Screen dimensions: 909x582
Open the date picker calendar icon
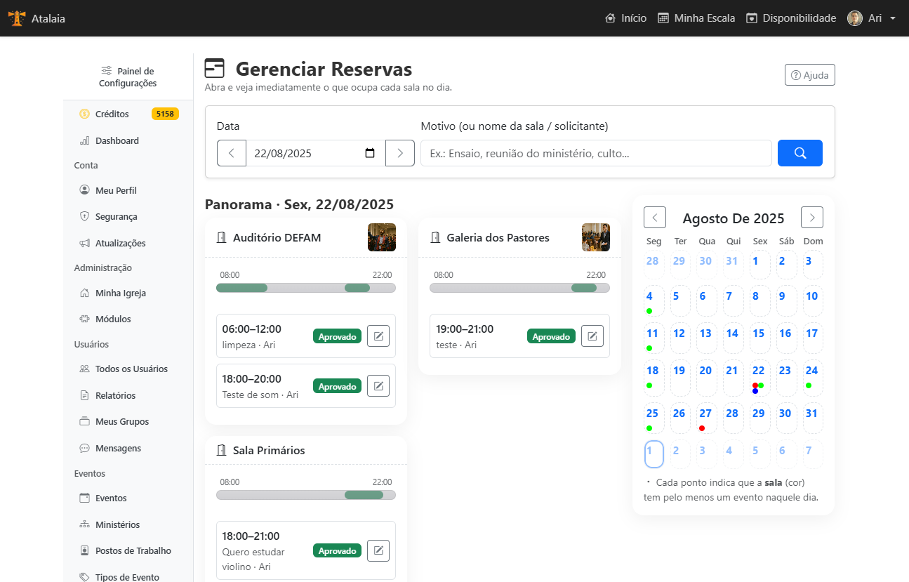click(x=370, y=153)
